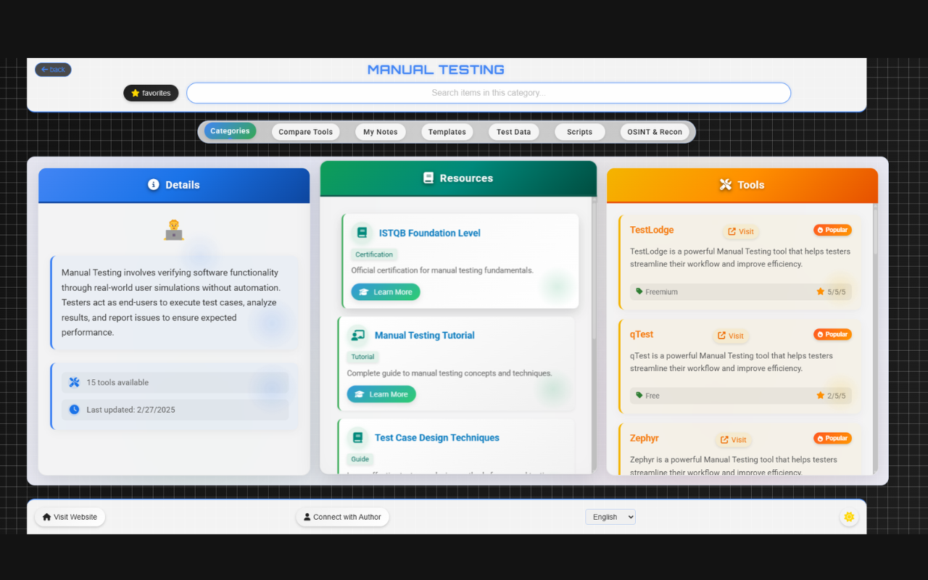Viewport: 928px width, 580px height.
Task: Click the tools icon on the Tools panel header
Action: coord(726,184)
